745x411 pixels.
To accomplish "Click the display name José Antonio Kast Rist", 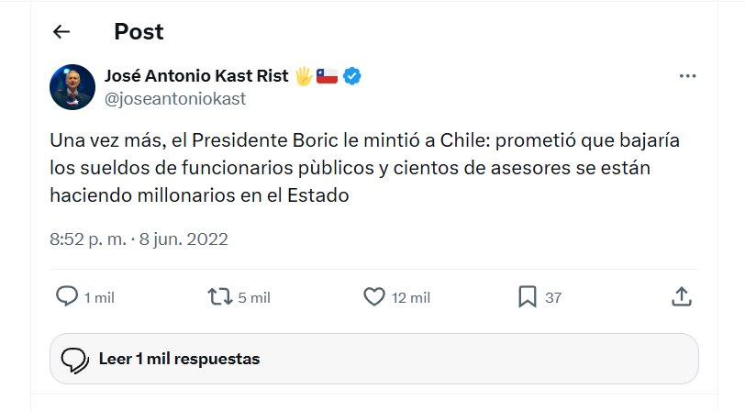I will 197,75.
